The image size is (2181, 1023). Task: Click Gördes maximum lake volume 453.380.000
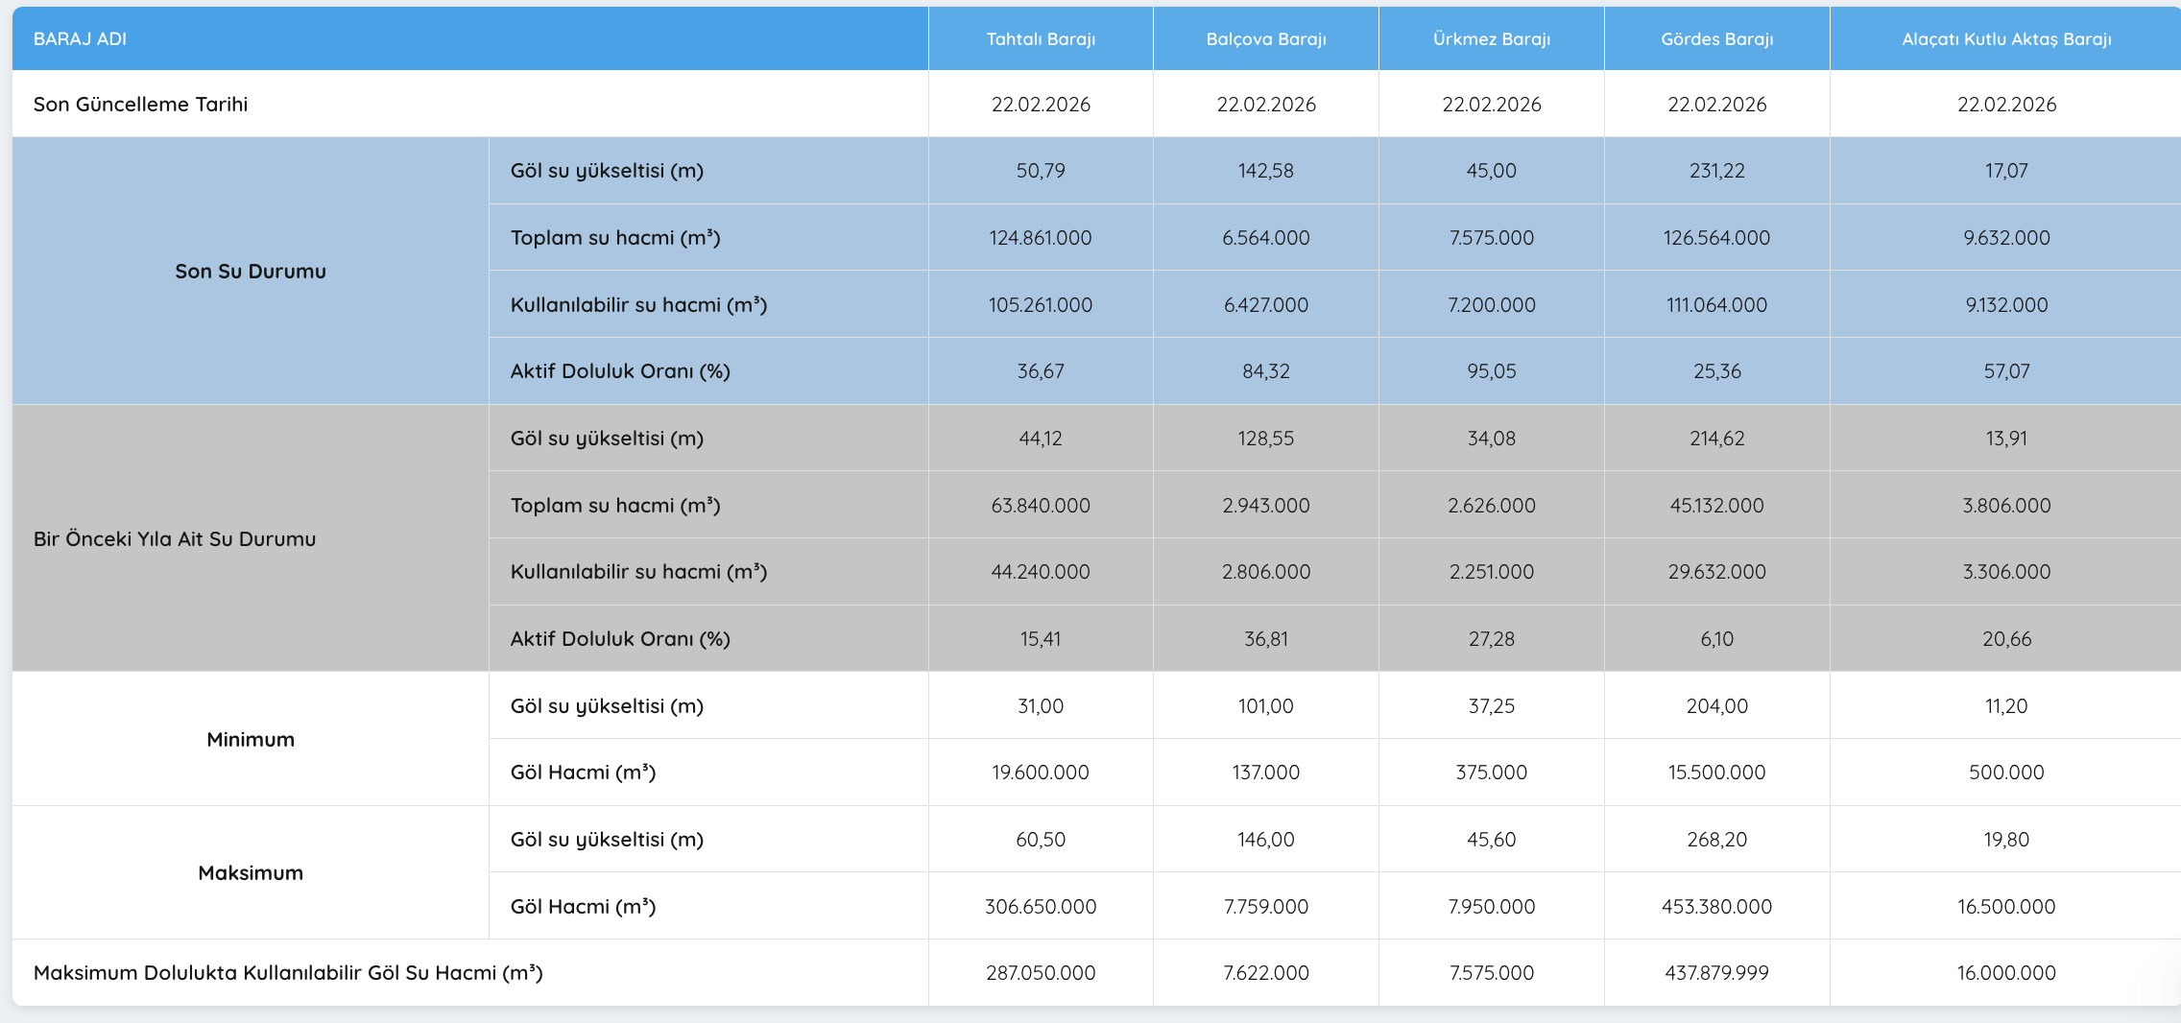[1716, 907]
